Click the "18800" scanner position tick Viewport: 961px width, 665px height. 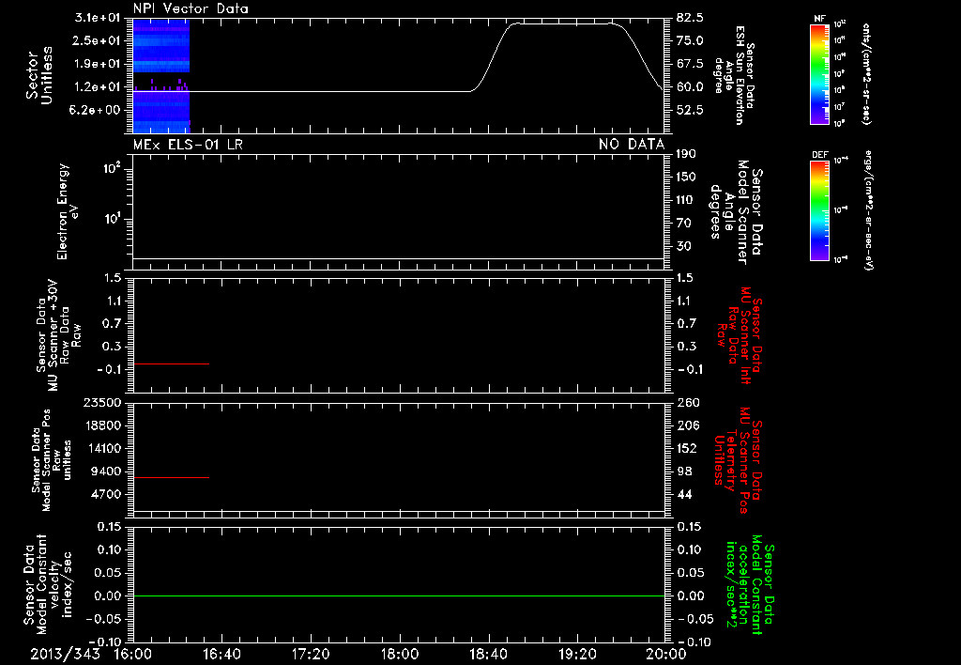102,425
